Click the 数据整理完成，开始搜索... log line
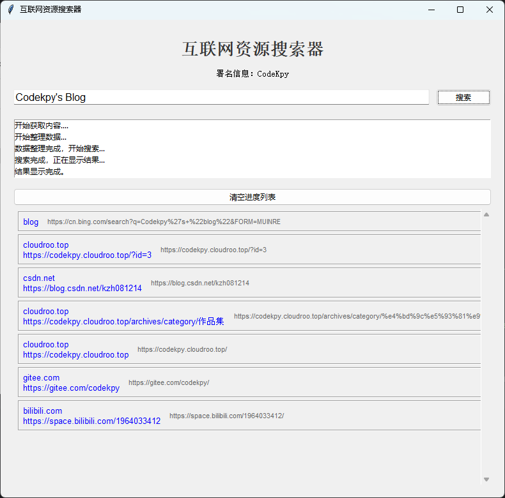The image size is (505, 498). tap(59, 149)
